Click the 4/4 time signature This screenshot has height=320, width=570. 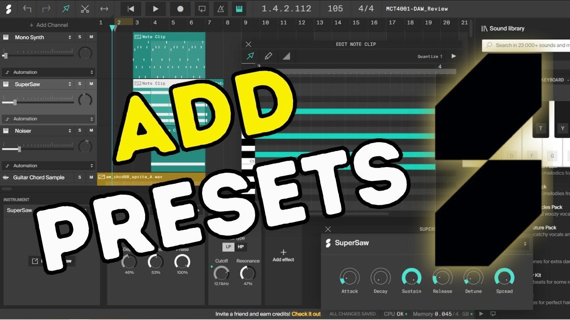366,8
